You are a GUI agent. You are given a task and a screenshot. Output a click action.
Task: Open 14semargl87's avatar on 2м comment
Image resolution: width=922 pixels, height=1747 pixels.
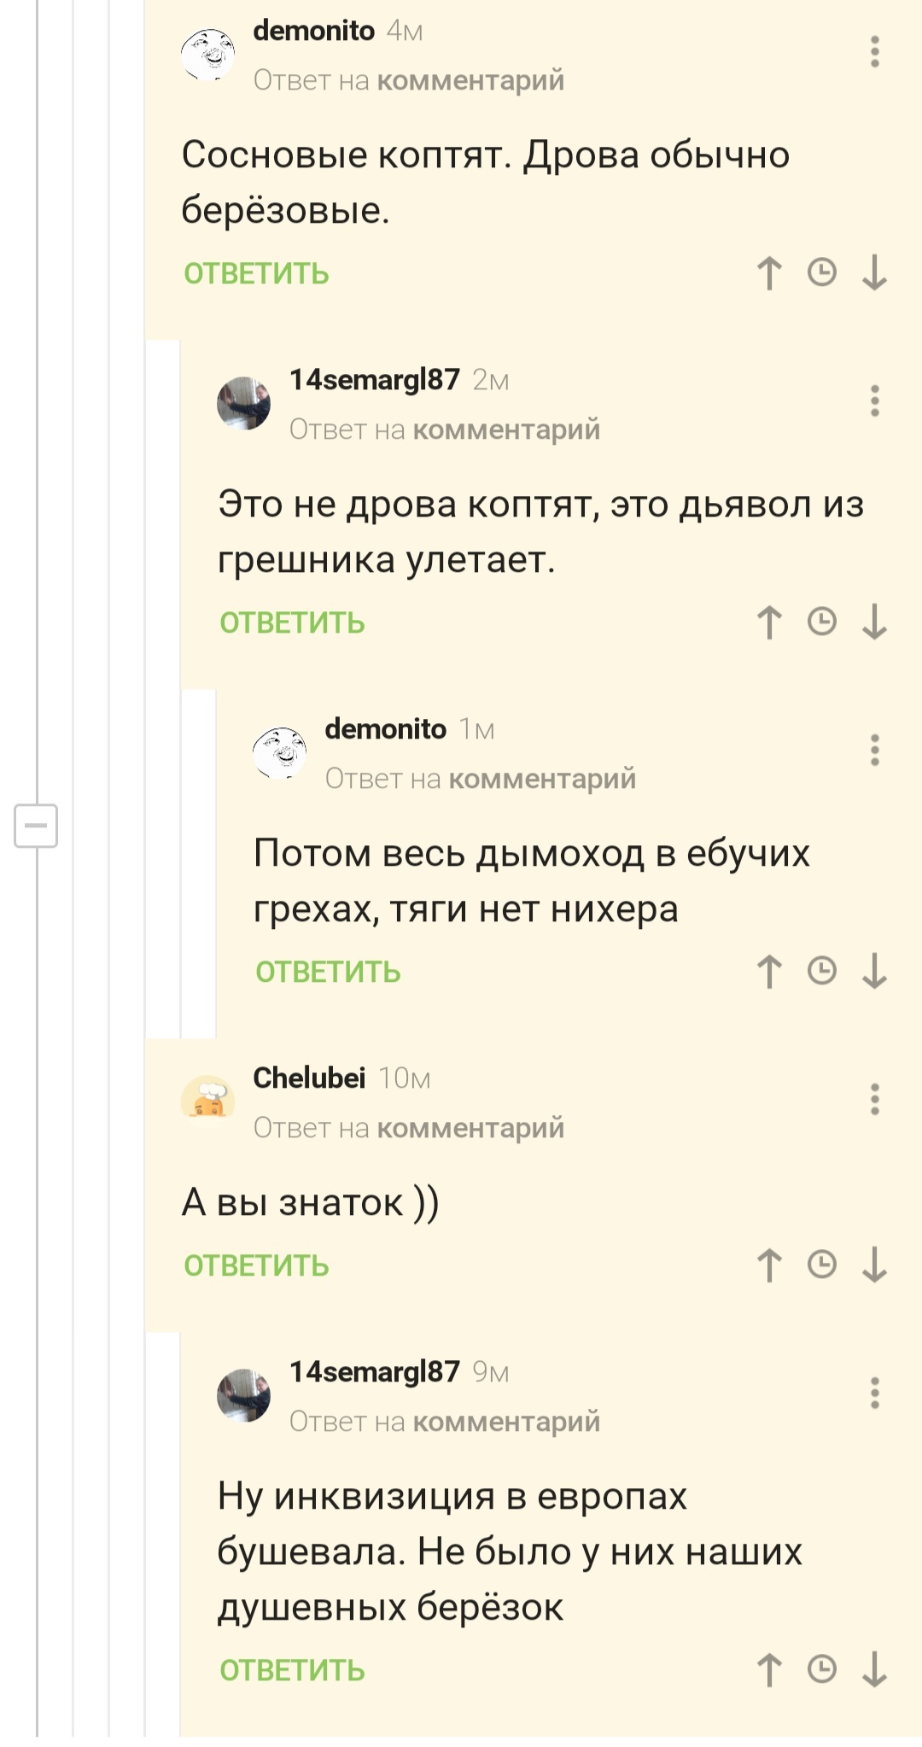click(x=243, y=403)
